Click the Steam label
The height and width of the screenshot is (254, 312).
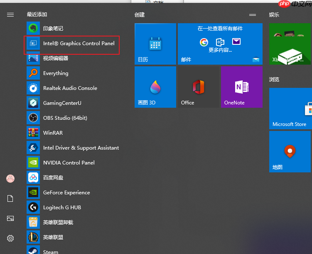[x=51, y=252]
